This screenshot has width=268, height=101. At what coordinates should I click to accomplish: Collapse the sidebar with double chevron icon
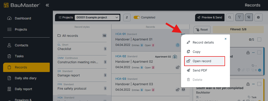[47, 5]
